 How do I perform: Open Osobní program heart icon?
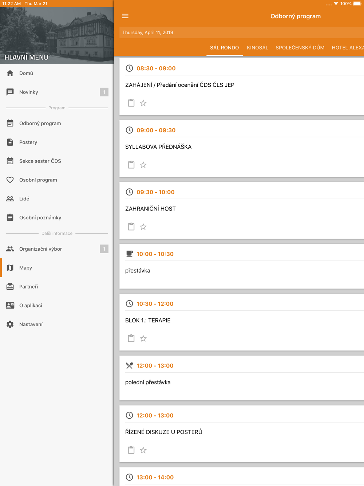point(10,180)
